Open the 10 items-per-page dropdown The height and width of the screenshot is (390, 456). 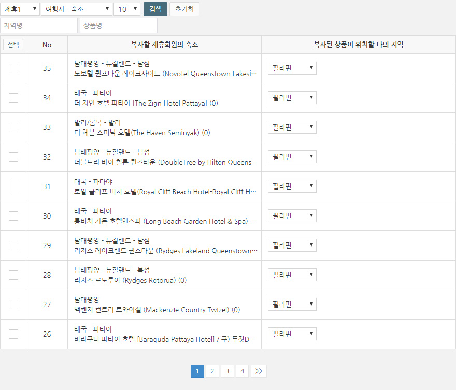click(x=127, y=9)
